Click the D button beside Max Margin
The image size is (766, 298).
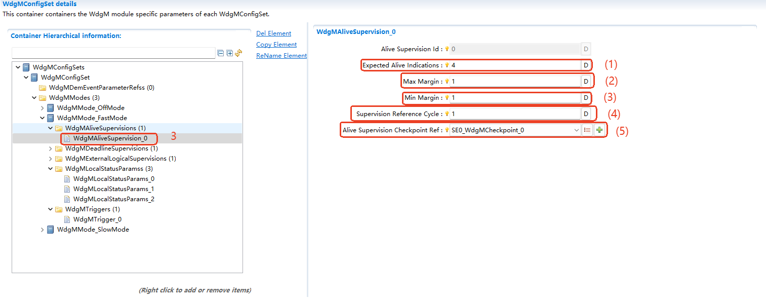[x=586, y=82]
